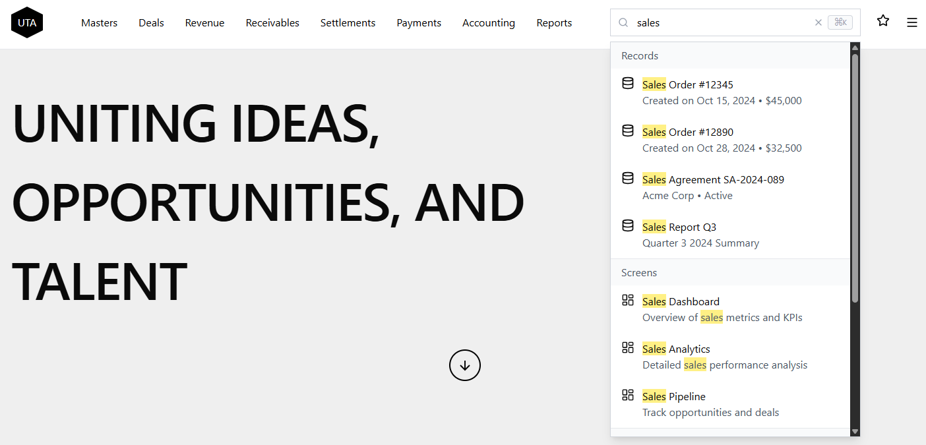Clear the search using the X icon
Screen dimensions: 926x445
click(x=818, y=22)
